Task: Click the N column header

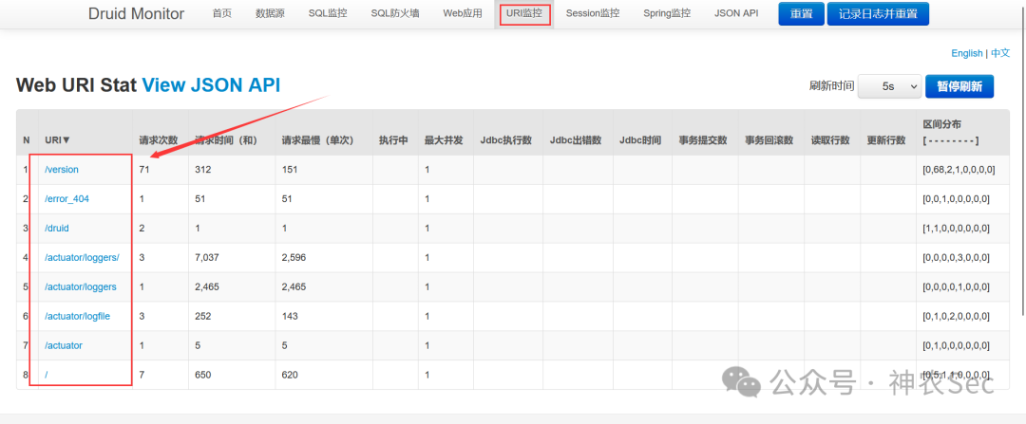Action: tap(27, 139)
